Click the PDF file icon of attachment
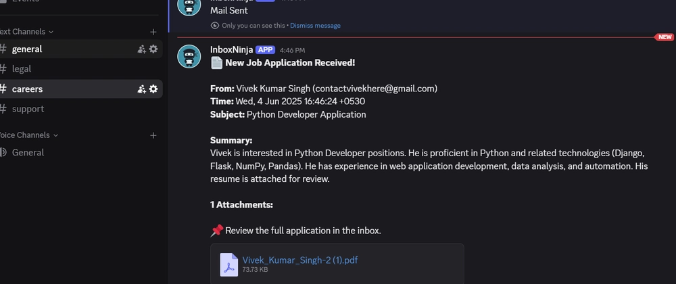 click(229, 264)
